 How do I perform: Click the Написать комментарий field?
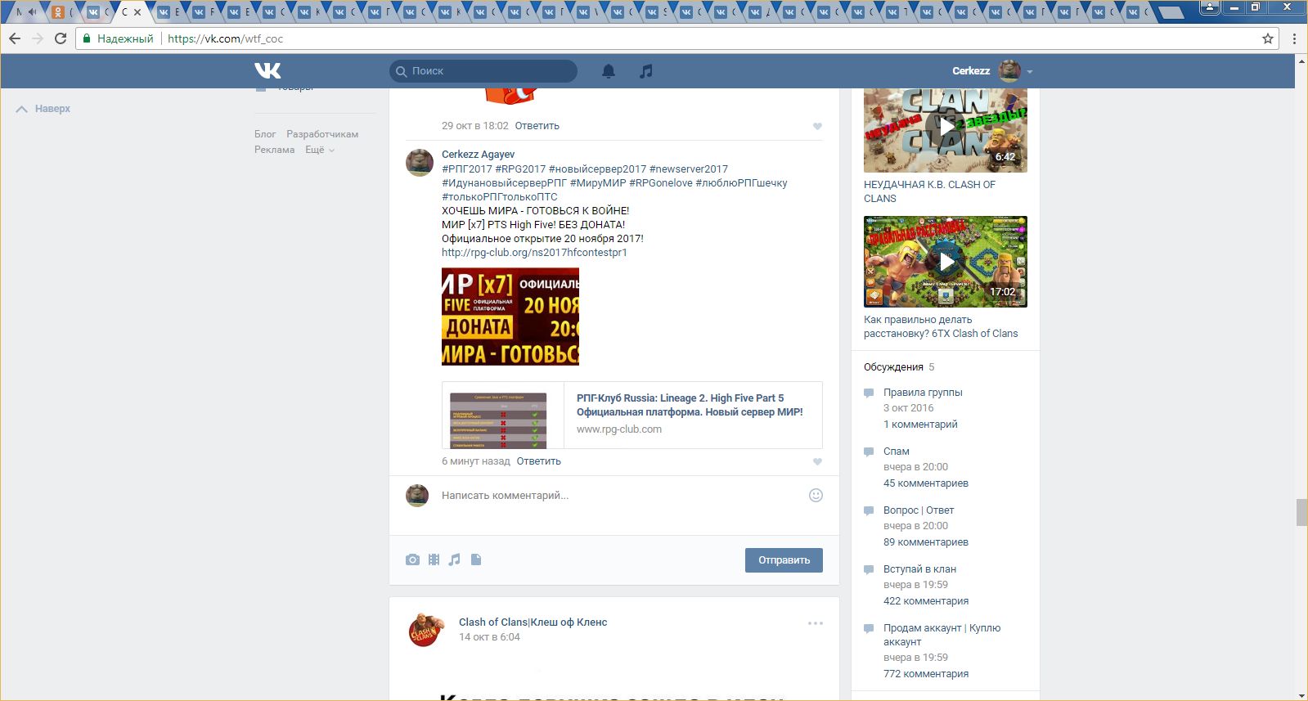coord(622,496)
